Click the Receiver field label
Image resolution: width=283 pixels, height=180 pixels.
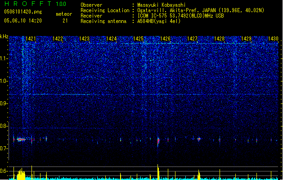coord(91,16)
